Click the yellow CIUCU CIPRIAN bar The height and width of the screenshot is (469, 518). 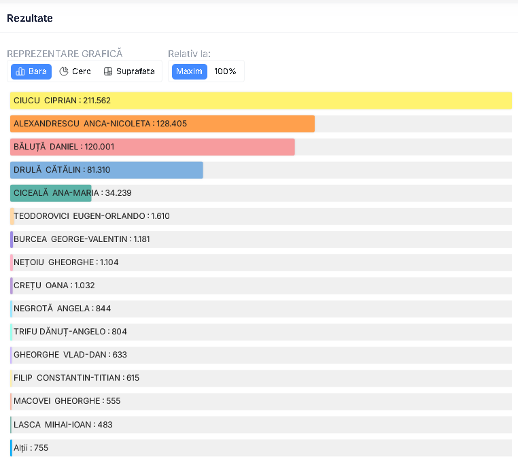[261, 101]
